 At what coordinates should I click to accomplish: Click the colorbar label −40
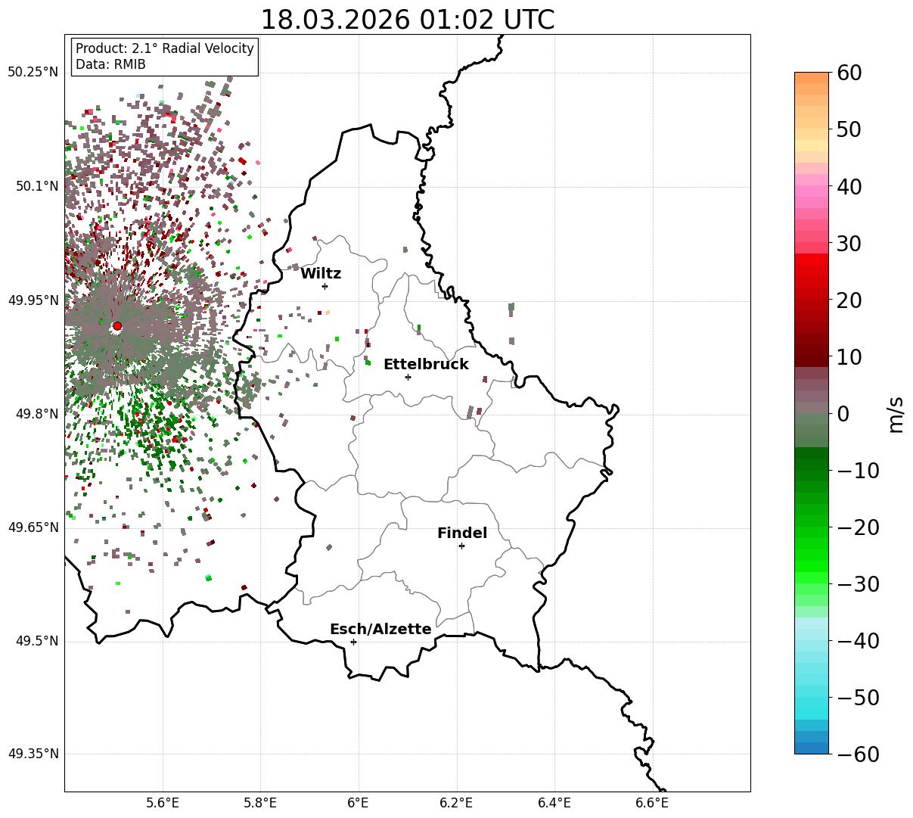[858, 641]
